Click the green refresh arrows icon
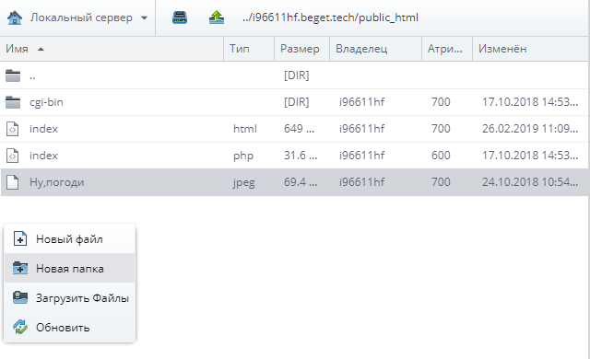590x359 pixels. pos(20,327)
